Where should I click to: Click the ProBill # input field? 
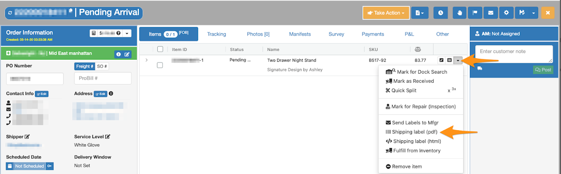103,78
